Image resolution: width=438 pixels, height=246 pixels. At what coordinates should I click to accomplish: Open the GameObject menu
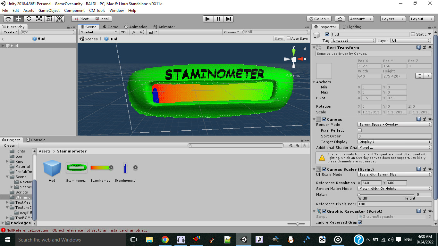49,10
